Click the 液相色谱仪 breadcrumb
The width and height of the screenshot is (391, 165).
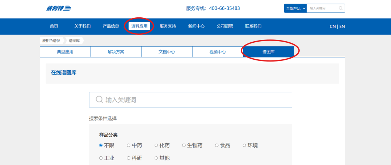pyautogui.click(x=51, y=41)
